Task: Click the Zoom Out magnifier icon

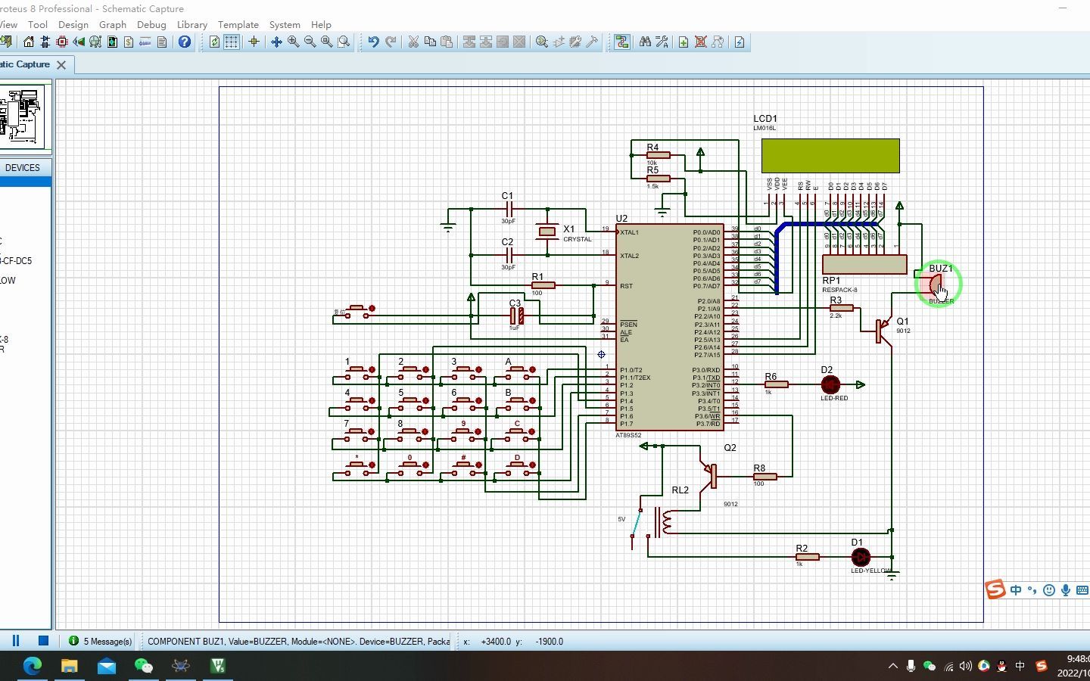Action: [310, 42]
